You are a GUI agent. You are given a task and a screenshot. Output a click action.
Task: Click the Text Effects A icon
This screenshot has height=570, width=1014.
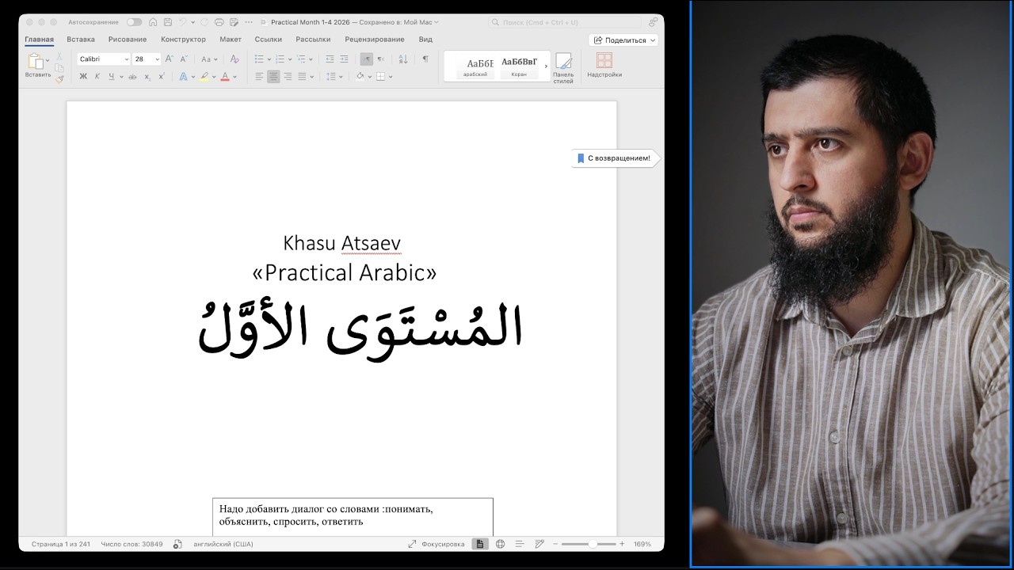[x=183, y=77]
